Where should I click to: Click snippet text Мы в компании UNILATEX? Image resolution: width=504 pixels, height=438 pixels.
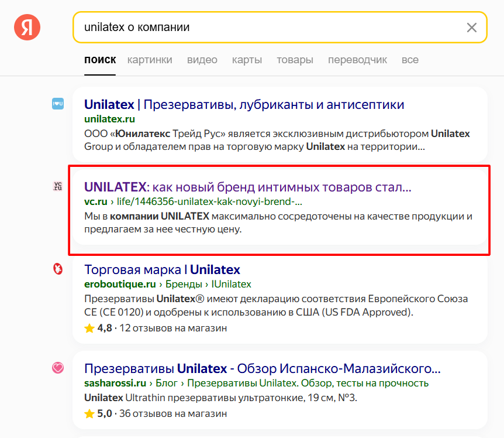147,216
